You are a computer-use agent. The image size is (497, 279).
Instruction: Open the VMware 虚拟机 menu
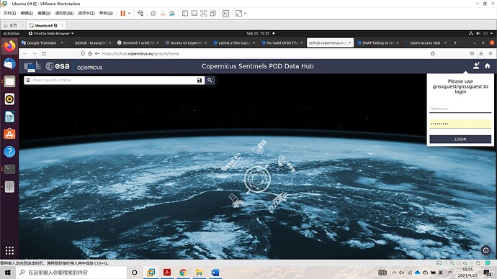(64, 13)
